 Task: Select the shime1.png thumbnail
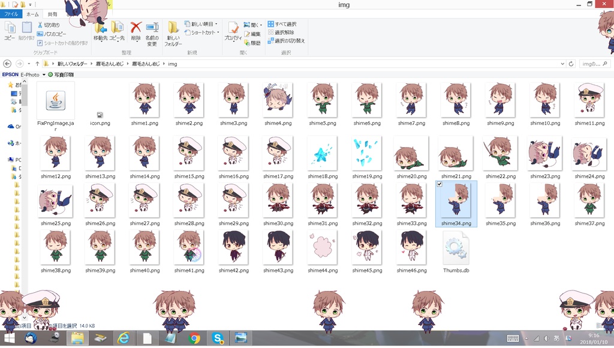(145, 100)
